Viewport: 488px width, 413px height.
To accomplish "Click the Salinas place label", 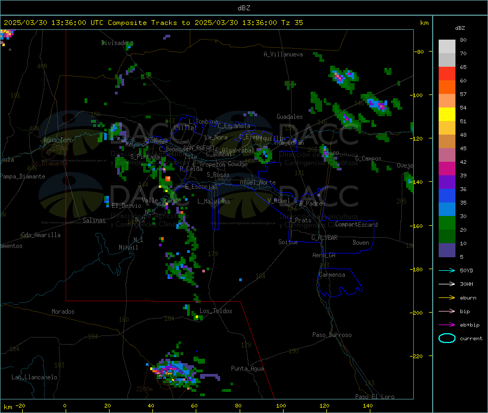I will 94,220.
